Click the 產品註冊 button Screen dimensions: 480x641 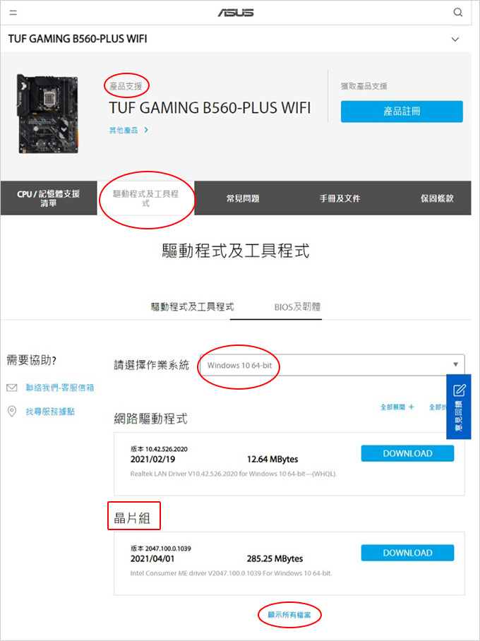(x=402, y=112)
